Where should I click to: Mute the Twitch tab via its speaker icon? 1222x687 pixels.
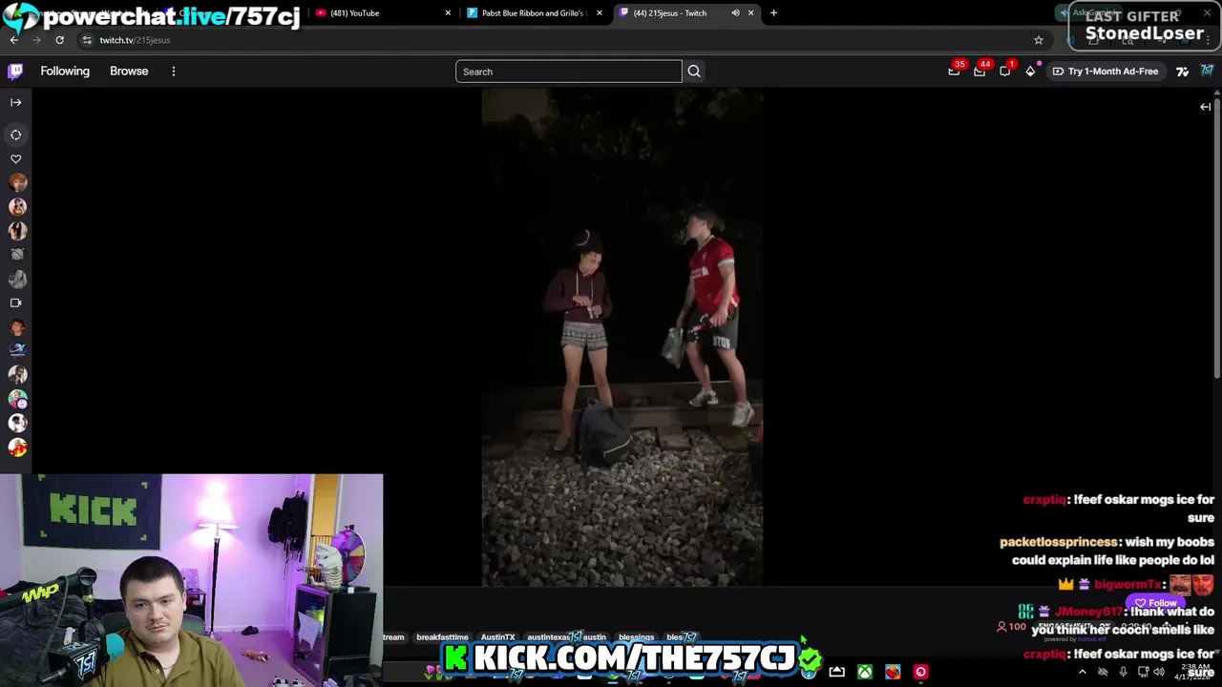pyautogui.click(x=735, y=13)
